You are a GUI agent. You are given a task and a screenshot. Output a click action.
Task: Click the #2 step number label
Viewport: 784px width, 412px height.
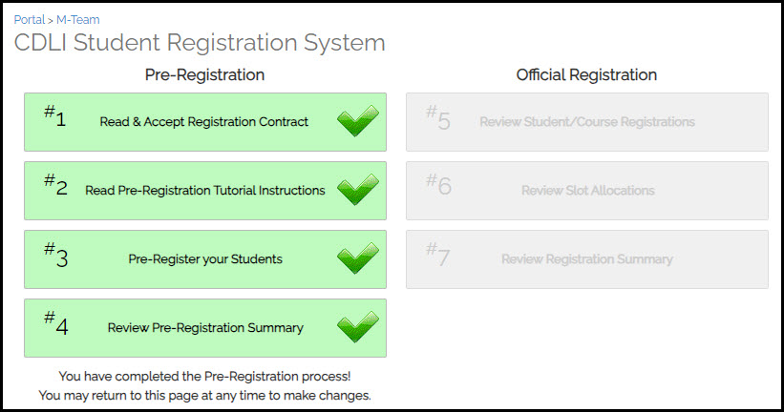click(x=55, y=184)
